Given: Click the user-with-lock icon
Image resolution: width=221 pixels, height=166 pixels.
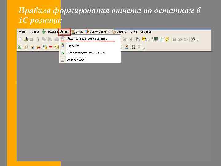Looking at the screenshot, I should point(167,39).
